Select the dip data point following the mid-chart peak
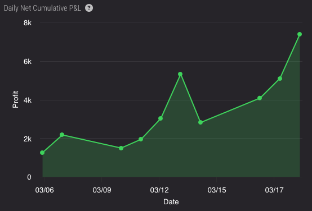 tap(200, 122)
